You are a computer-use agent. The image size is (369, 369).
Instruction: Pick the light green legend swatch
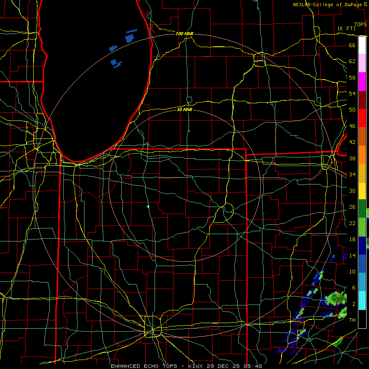[x=362, y=227]
